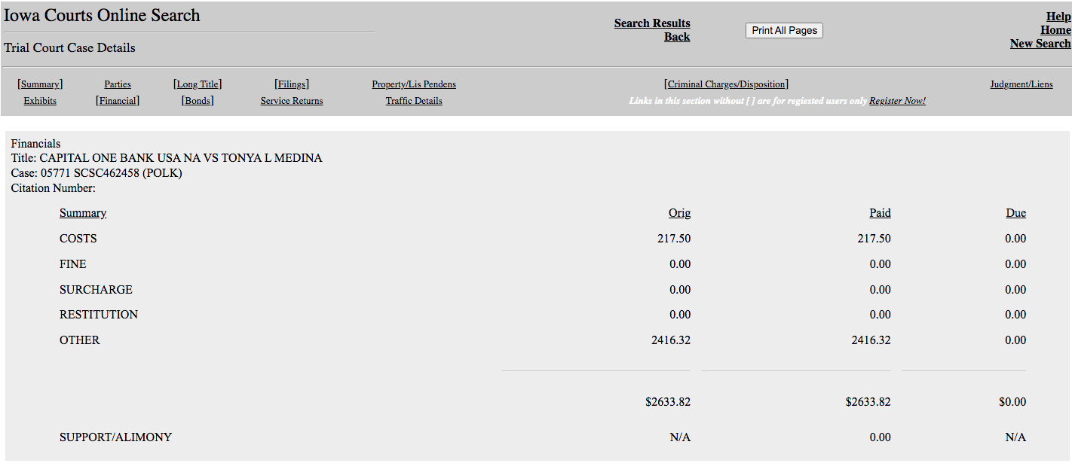Open the Filings section link
Image resolution: width=1072 pixels, height=463 pixels.
tap(292, 84)
